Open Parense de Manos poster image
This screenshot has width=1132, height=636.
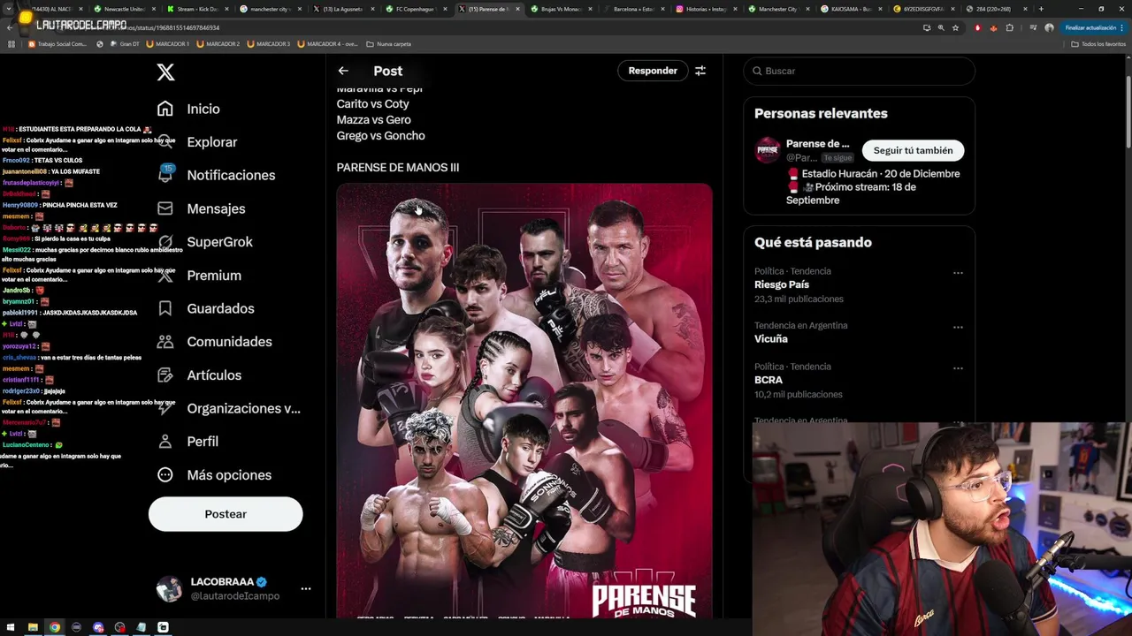point(524,400)
